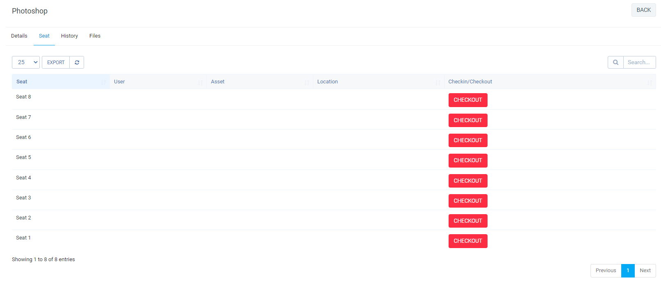The height and width of the screenshot is (282, 661).
Task: Select the Seat 8 row label
Action: pos(23,97)
